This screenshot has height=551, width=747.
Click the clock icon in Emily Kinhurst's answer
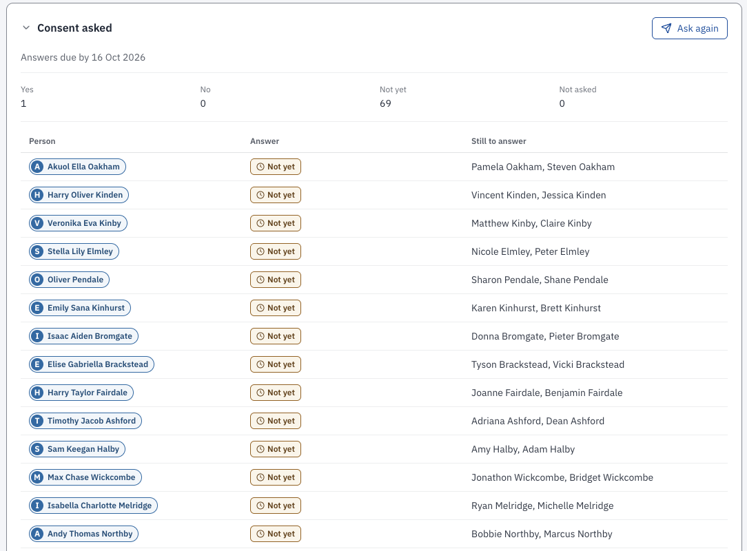260,308
